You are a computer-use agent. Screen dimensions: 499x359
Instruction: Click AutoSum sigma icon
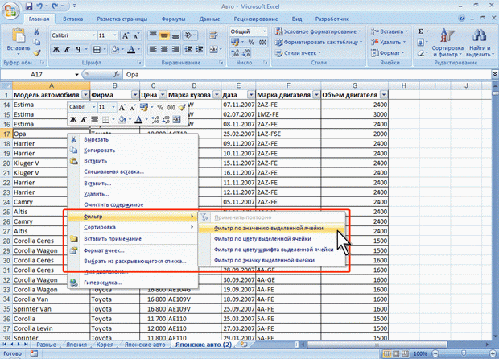pos(420,31)
